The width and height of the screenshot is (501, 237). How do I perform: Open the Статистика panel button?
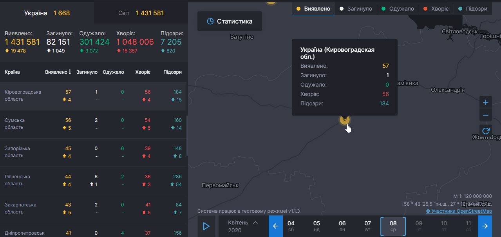coord(230,21)
